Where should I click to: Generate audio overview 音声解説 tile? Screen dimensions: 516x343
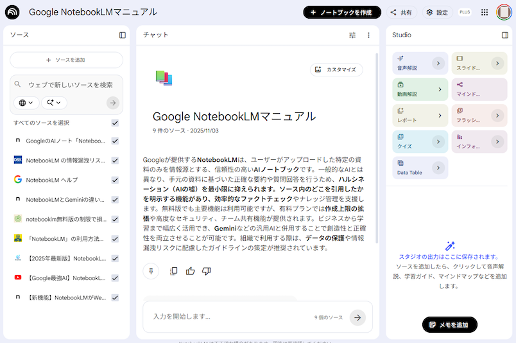point(420,63)
